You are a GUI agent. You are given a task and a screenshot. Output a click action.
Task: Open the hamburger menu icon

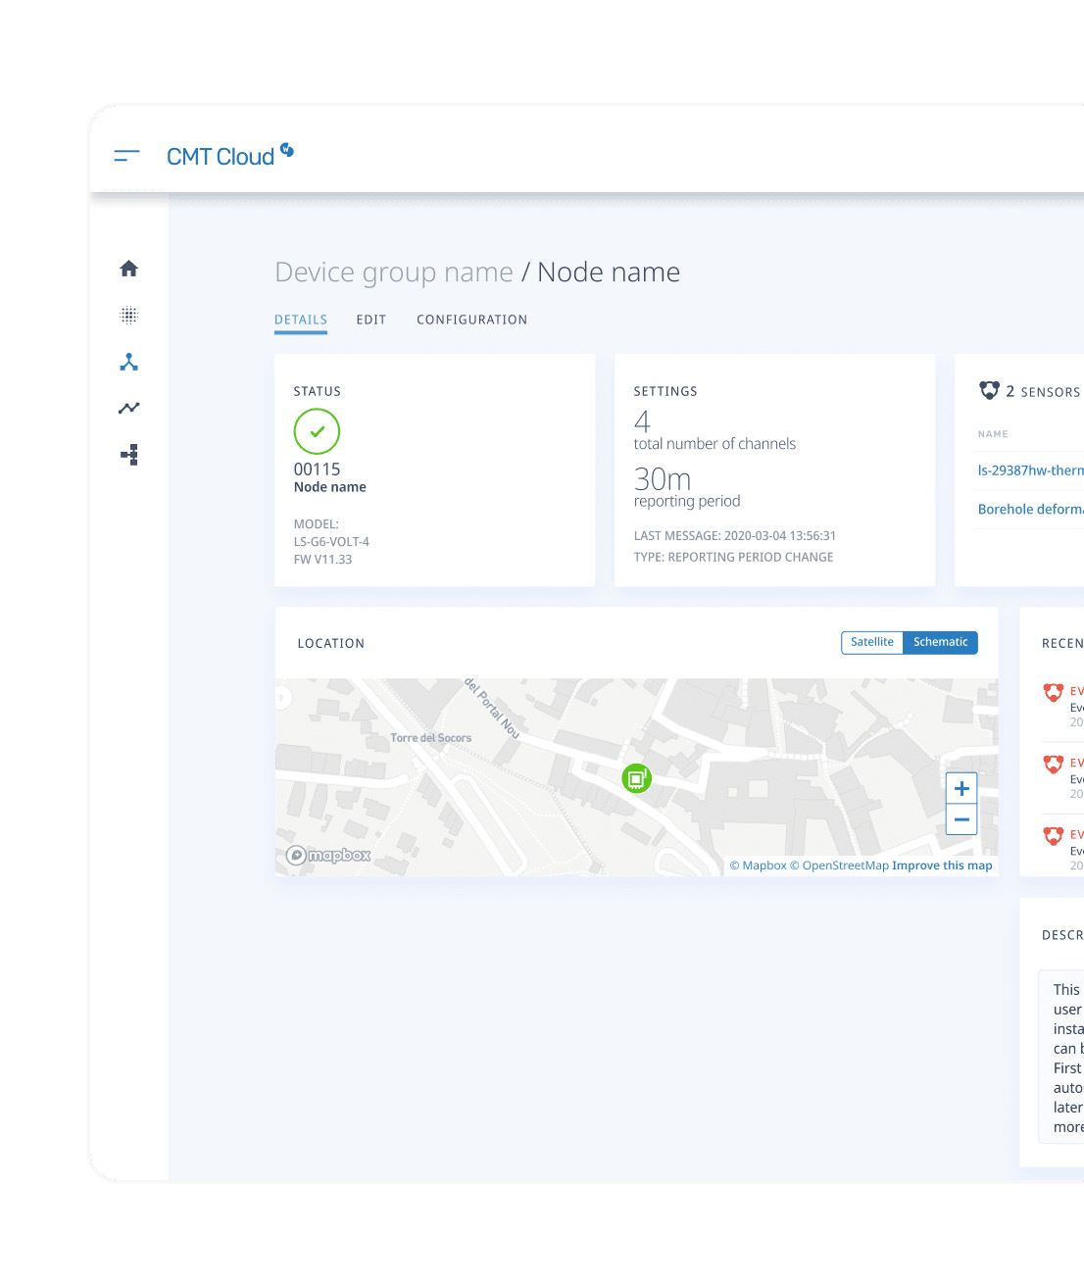[x=126, y=156]
